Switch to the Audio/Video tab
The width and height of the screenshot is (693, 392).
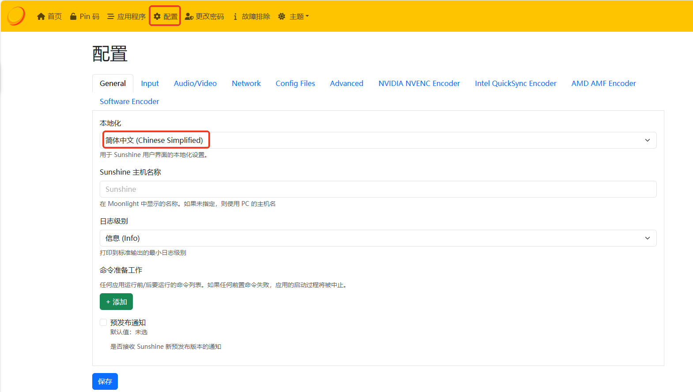pos(195,83)
